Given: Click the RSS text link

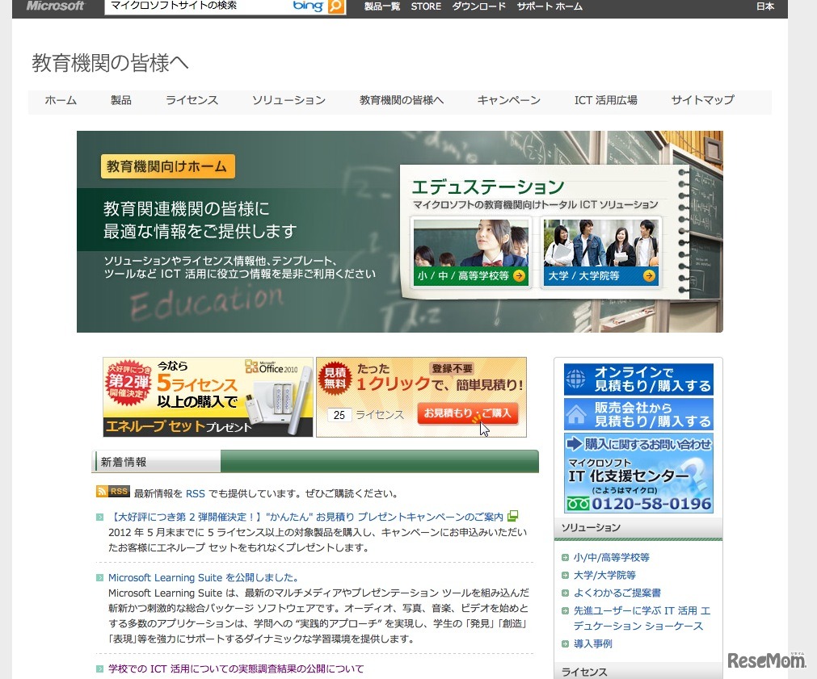Looking at the screenshot, I should click(196, 493).
